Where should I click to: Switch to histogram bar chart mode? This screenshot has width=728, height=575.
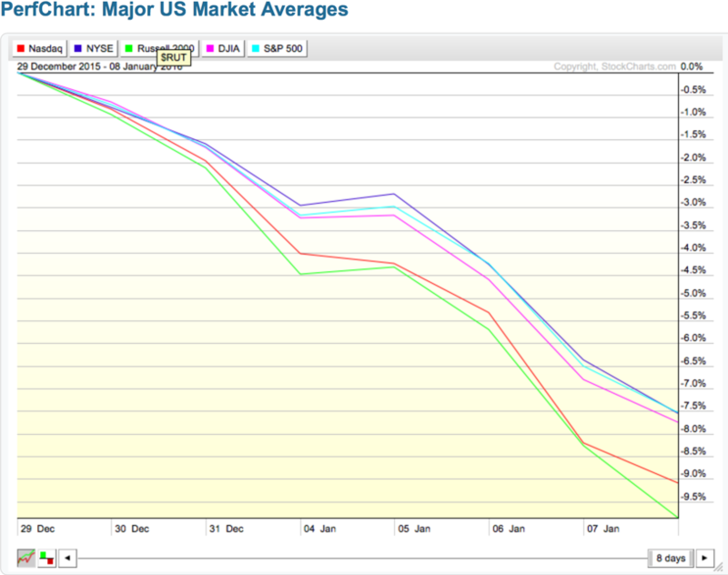tap(45, 558)
